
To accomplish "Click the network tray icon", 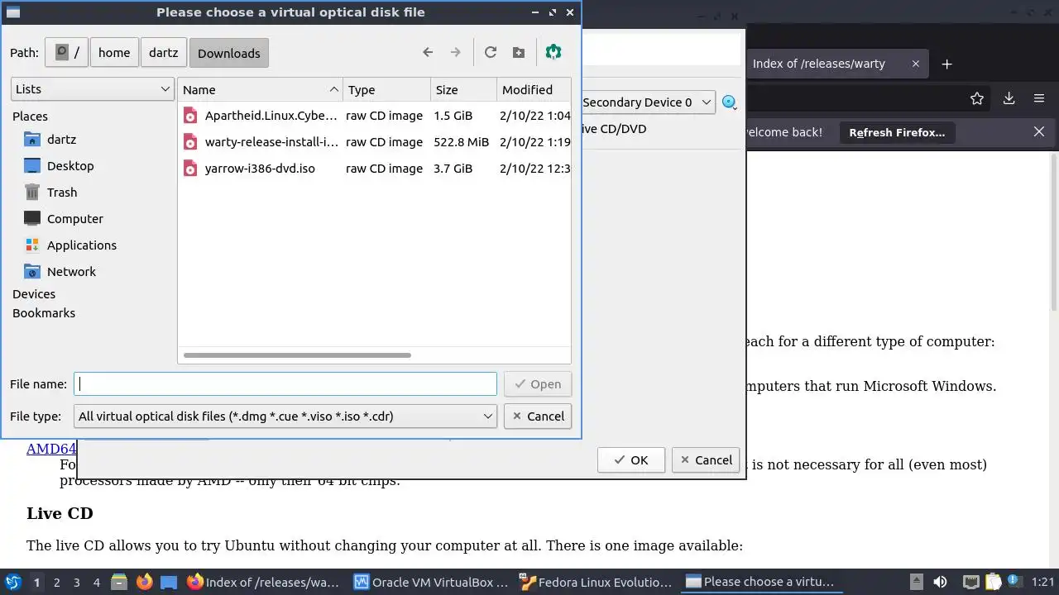I will (970, 582).
